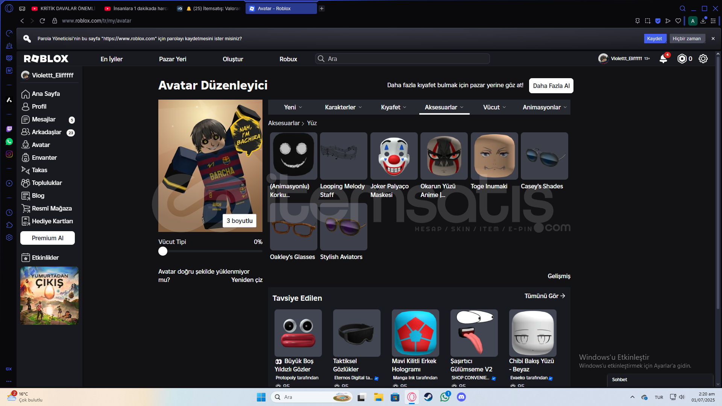
Task: Open Profil in the sidebar
Action: coord(34,106)
